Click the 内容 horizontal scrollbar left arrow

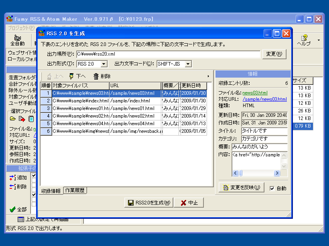pos(235,173)
